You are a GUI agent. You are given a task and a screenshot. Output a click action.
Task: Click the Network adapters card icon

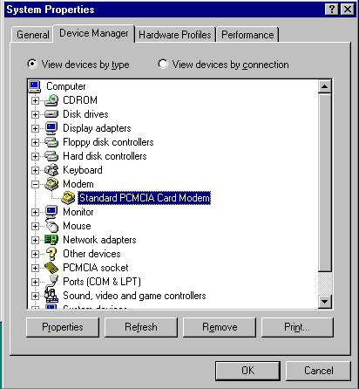point(51,240)
